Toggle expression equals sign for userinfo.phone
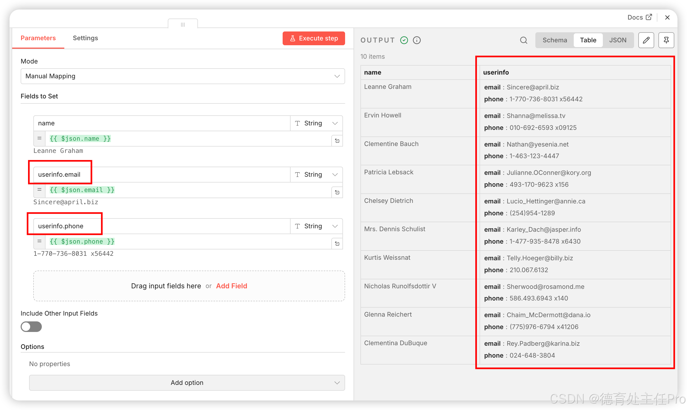The width and height of the screenshot is (687, 410). [x=39, y=241]
